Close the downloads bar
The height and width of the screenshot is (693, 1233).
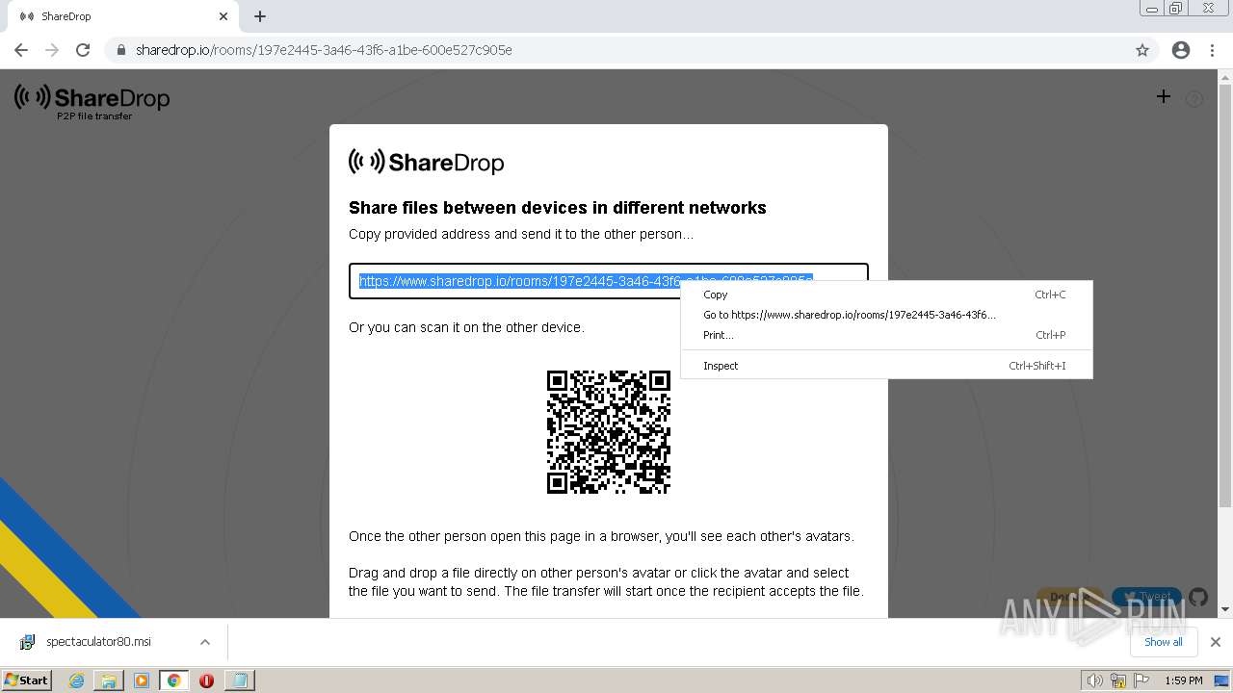(1216, 642)
